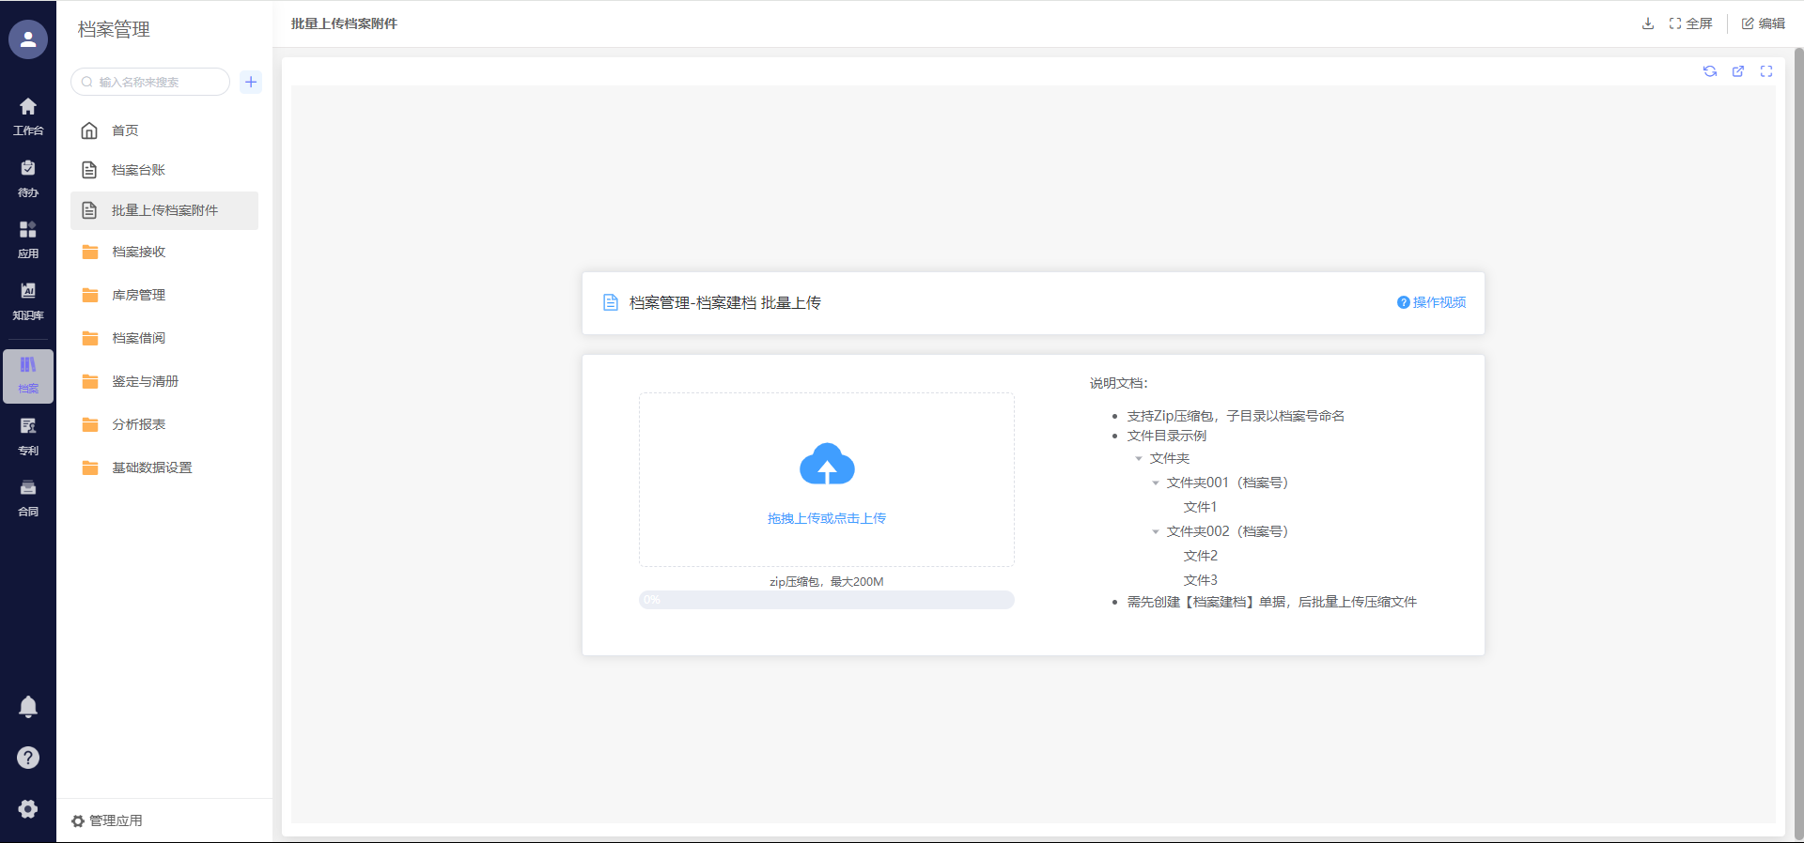The height and width of the screenshot is (843, 1804).
Task: Click the cloud upload icon
Action: pyautogui.click(x=827, y=464)
